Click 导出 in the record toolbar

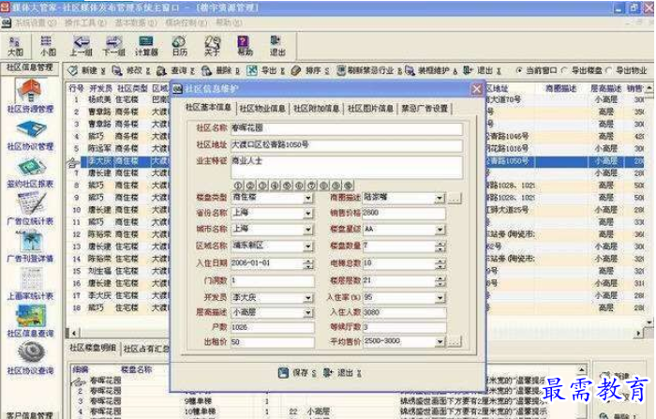[x=265, y=70]
